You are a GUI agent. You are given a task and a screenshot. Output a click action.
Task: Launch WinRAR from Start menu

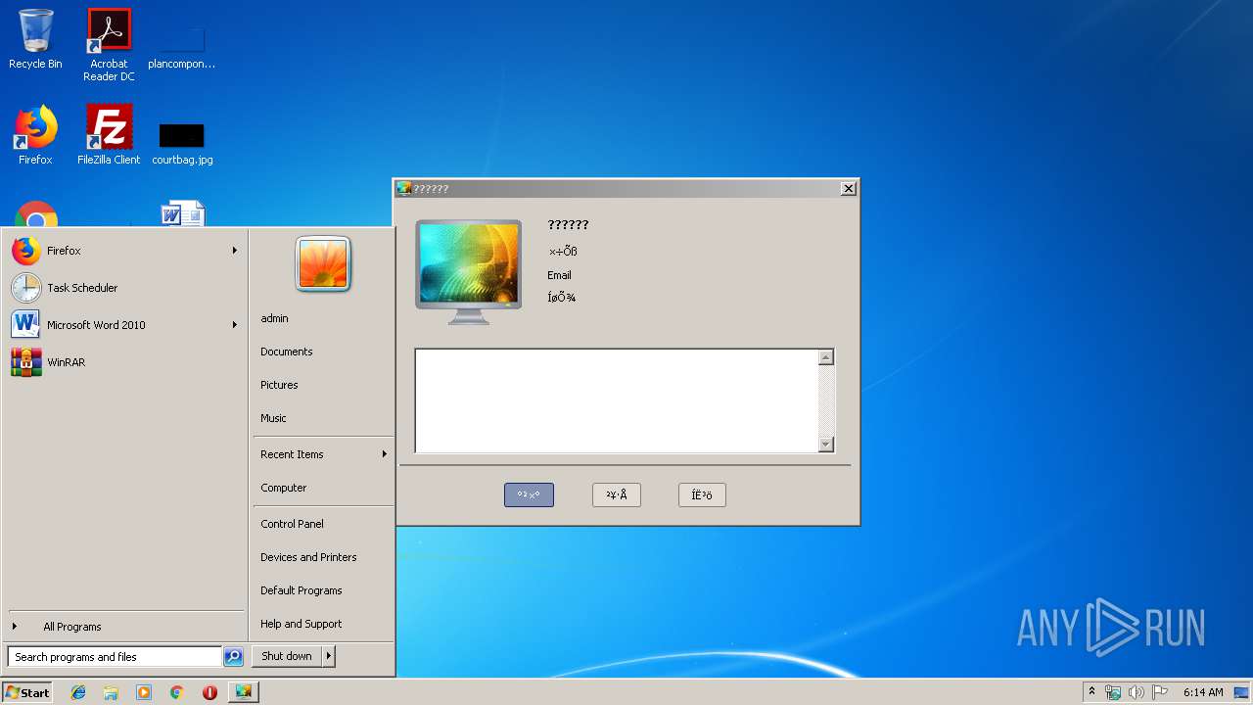123,362
